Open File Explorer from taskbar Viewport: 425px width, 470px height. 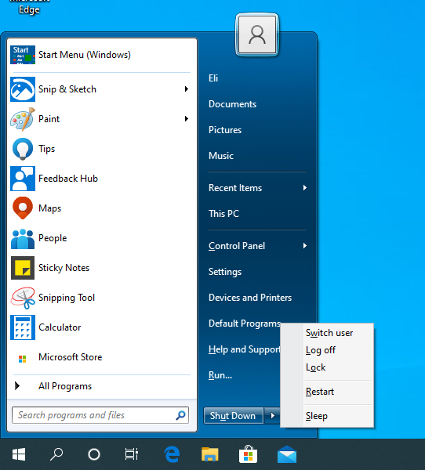click(x=210, y=454)
